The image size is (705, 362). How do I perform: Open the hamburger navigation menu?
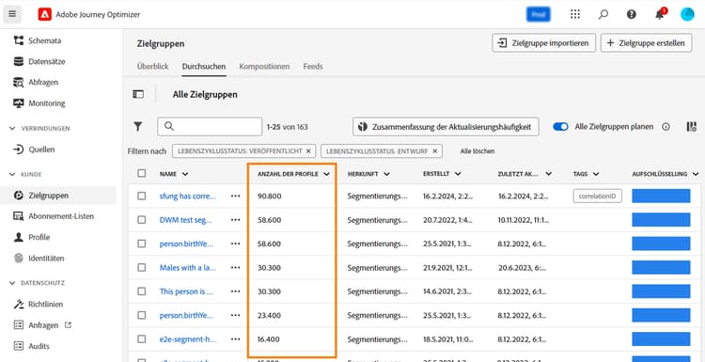point(12,14)
